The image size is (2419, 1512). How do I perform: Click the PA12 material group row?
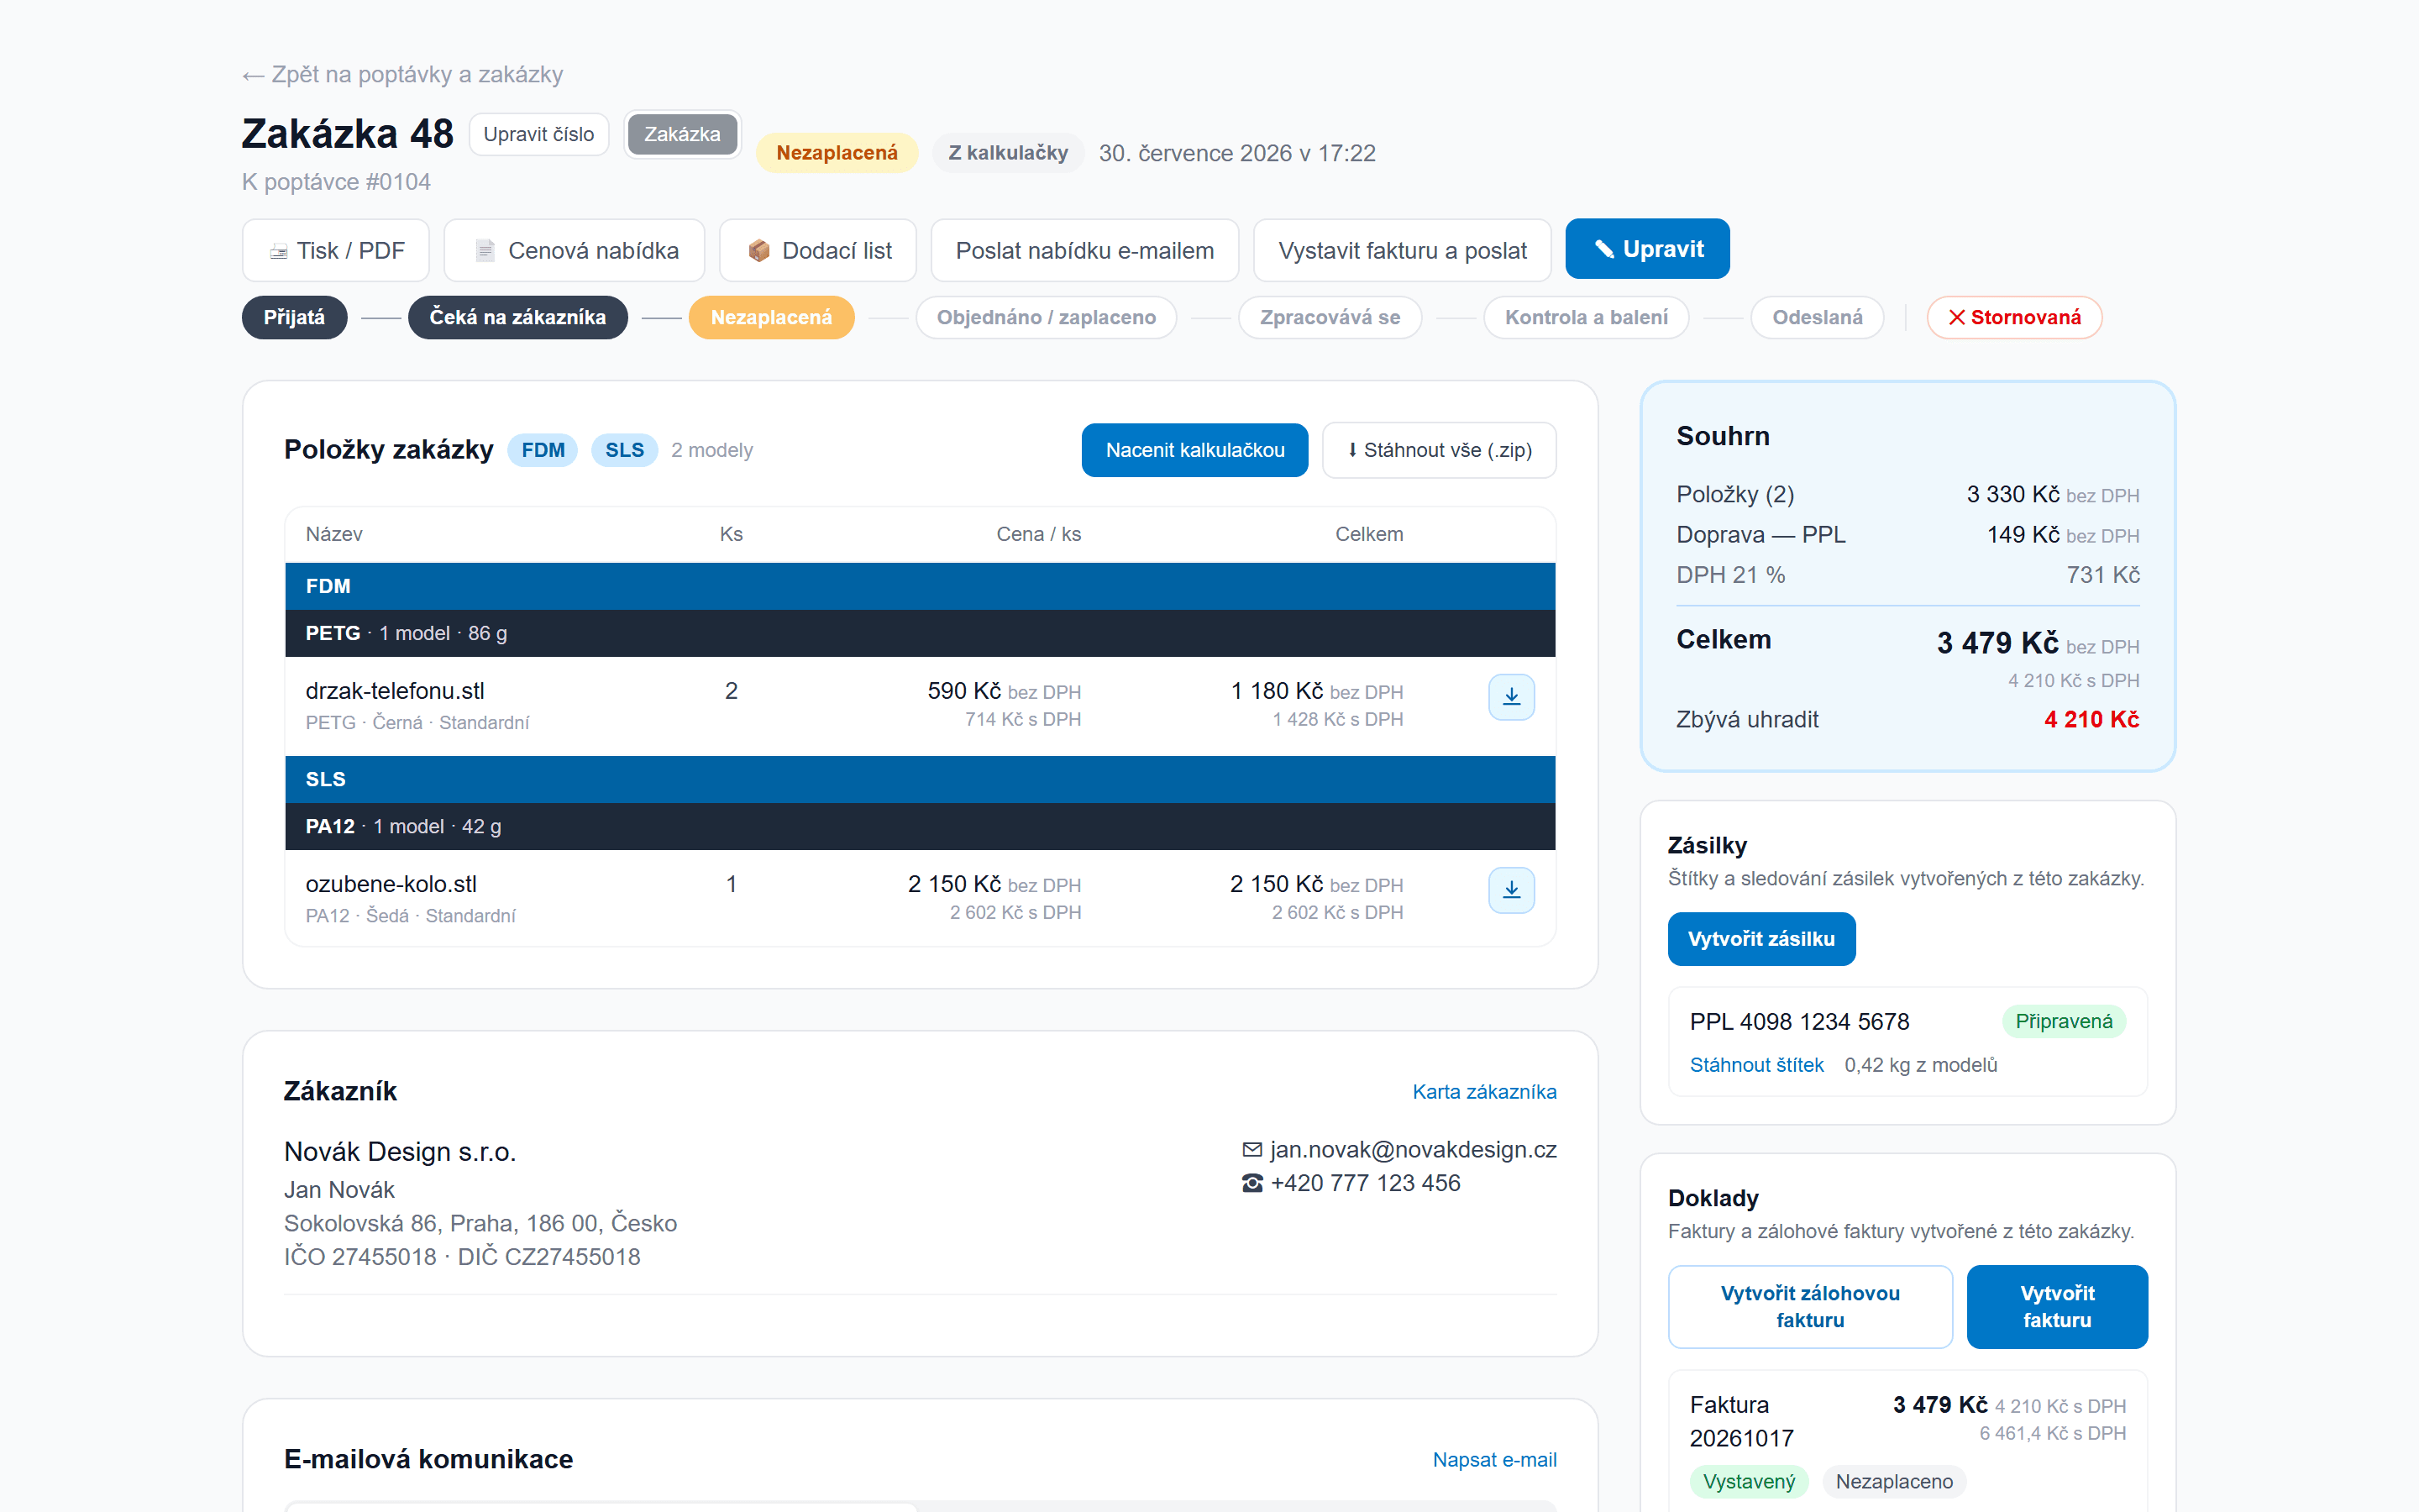(x=920, y=826)
